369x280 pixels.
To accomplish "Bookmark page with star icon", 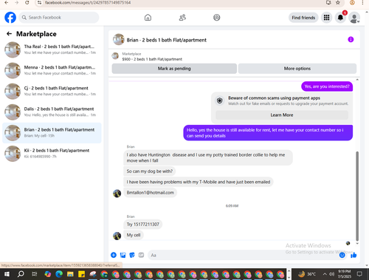I will point(338,2).
